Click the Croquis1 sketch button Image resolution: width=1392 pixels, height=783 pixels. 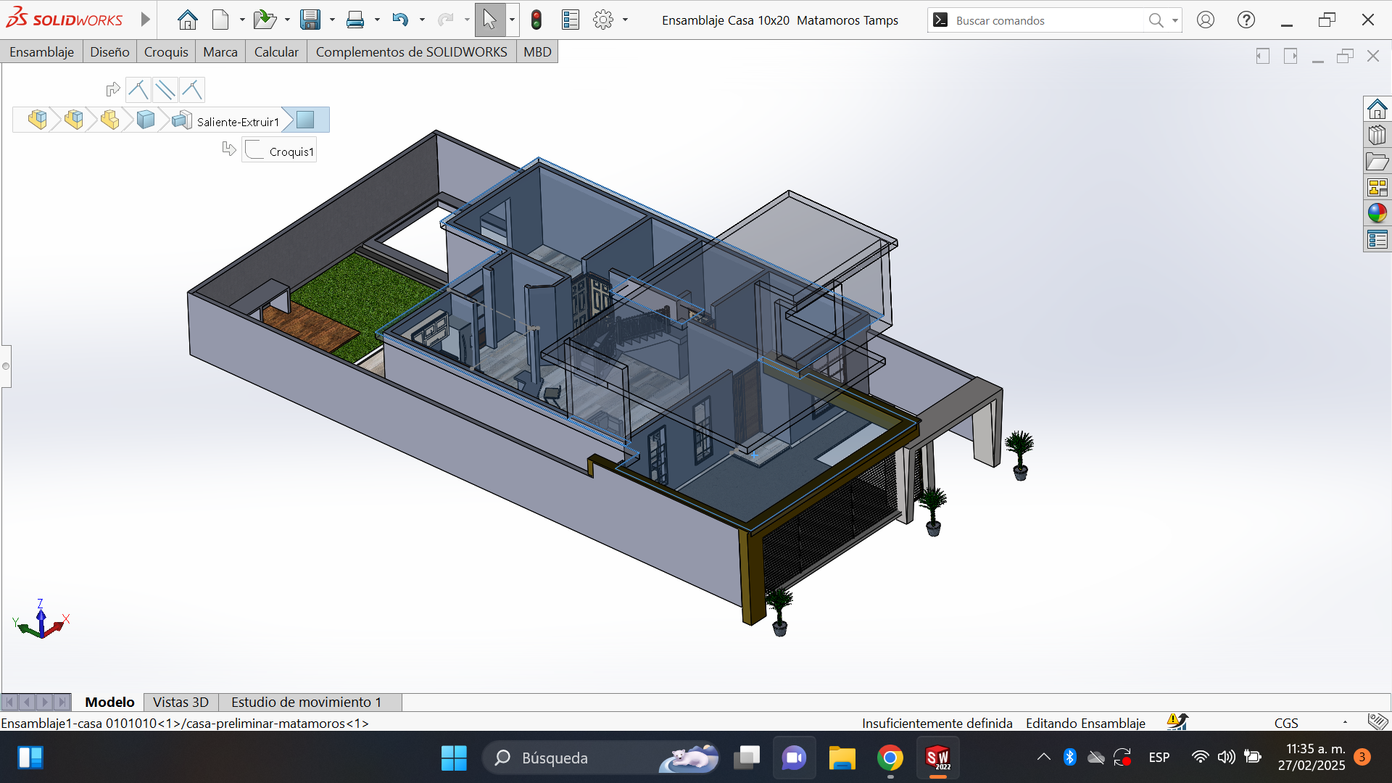(280, 151)
